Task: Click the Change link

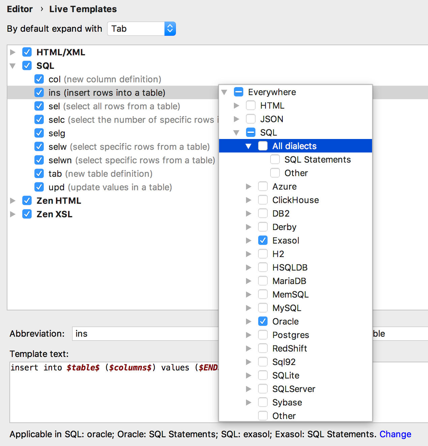Action: click(395, 434)
